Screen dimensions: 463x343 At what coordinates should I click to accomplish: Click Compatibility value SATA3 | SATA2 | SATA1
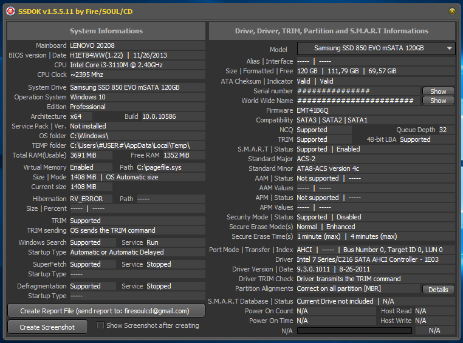pos(332,121)
